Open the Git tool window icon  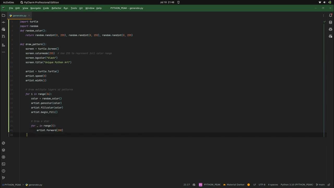(x=3, y=178)
